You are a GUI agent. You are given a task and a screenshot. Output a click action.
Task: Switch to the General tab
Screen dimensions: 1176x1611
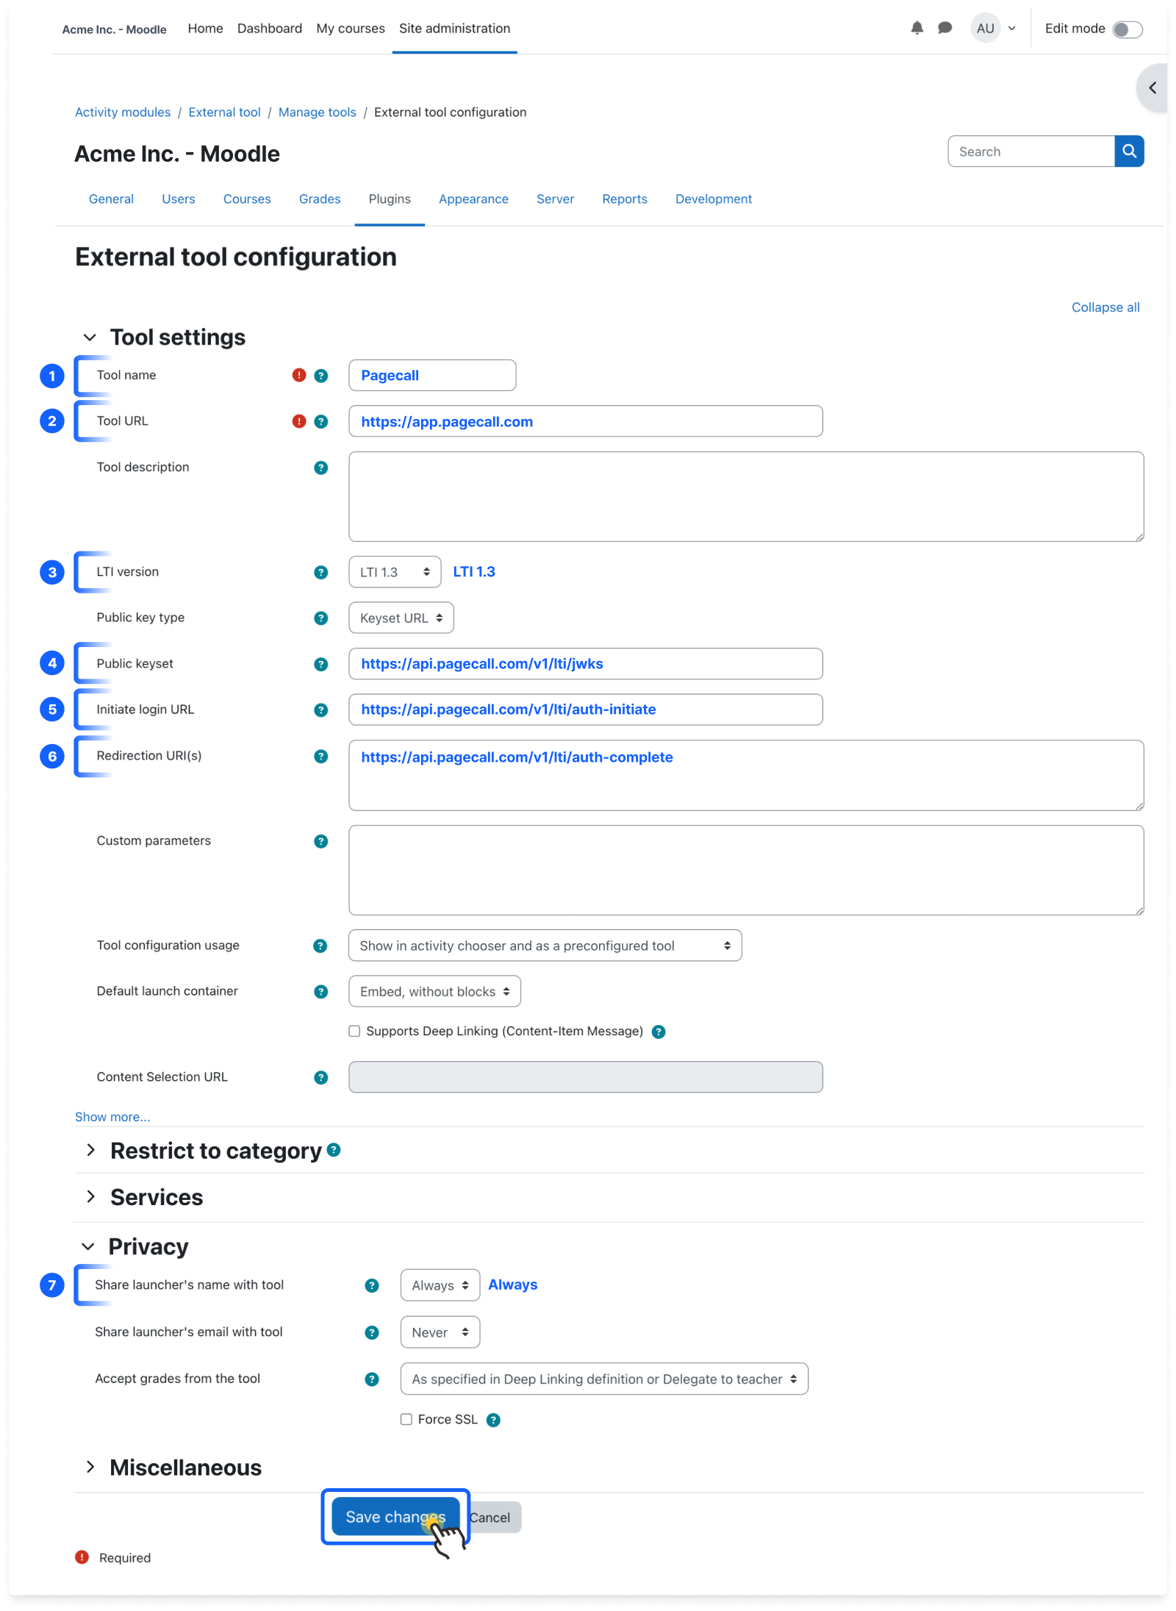(111, 199)
